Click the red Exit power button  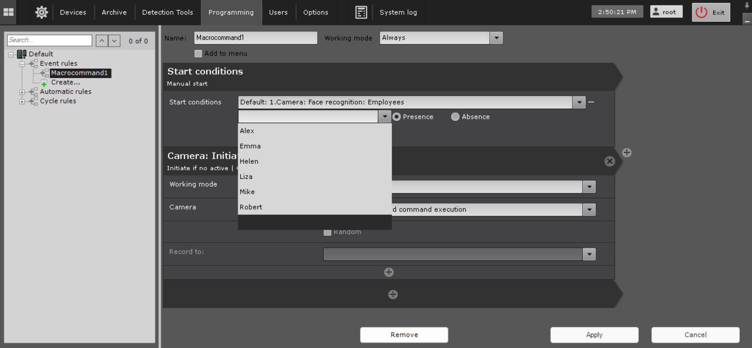point(711,12)
